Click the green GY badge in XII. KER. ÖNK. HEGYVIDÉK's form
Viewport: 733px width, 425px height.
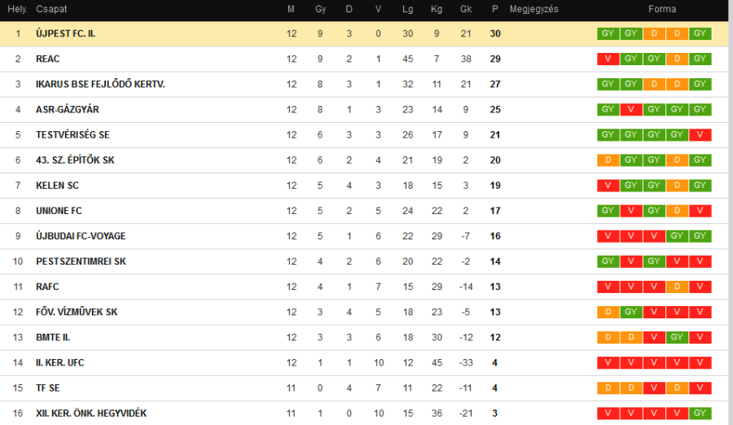click(x=700, y=413)
